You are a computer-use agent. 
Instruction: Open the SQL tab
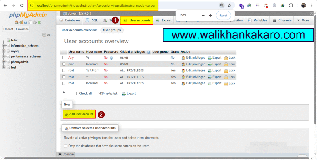click(x=92, y=20)
